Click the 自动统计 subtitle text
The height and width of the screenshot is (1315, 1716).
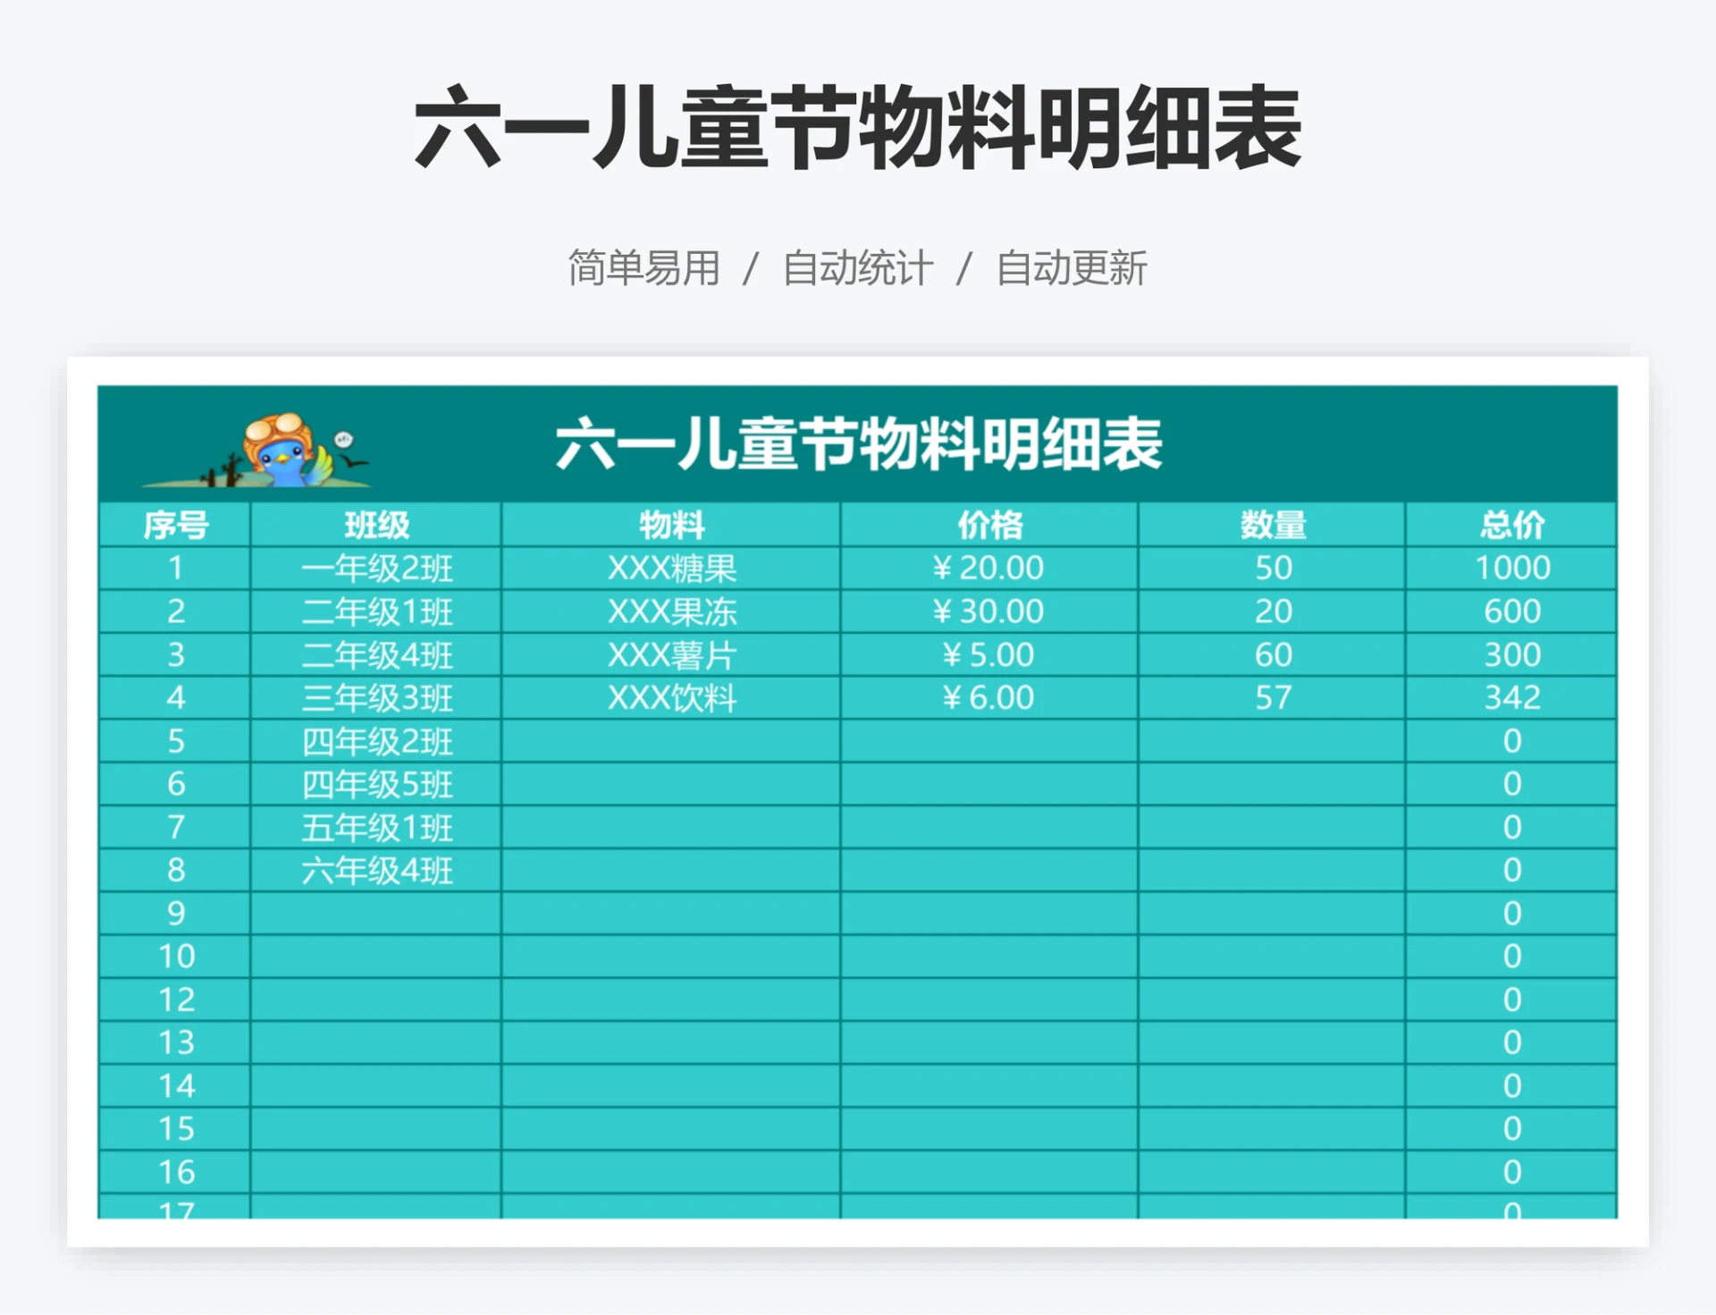[x=859, y=265]
